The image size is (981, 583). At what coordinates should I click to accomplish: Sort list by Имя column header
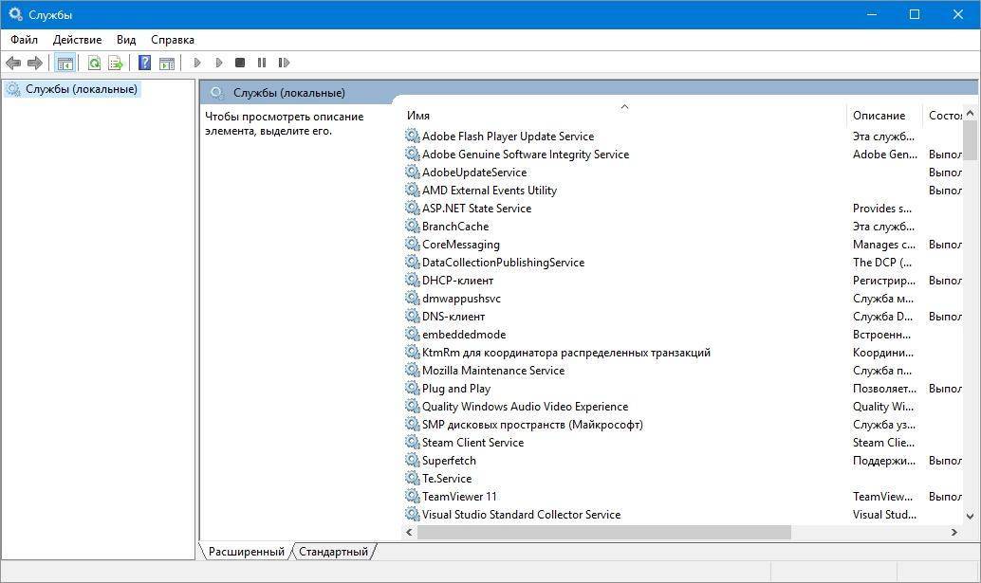621,116
